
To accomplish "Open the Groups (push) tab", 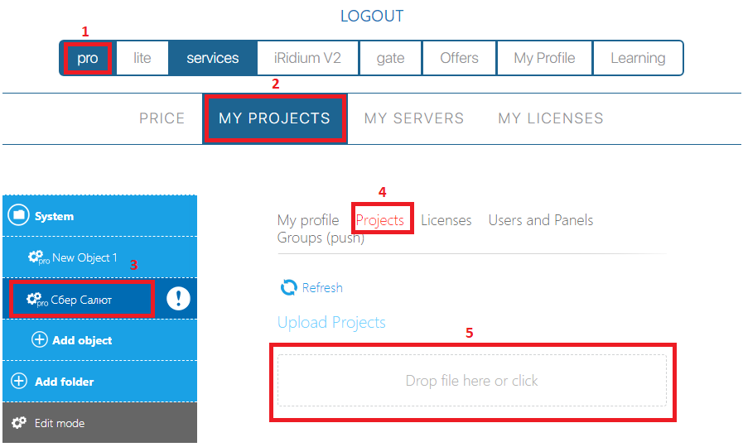I will [321, 238].
